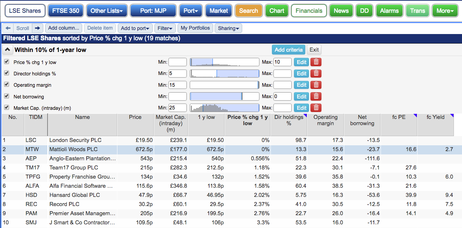Delete the Net borrowing criterion
The image size is (462, 228).
[316, 97]
